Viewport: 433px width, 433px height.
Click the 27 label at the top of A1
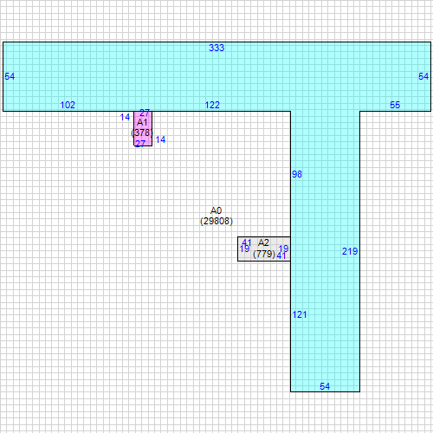[145, 113]
